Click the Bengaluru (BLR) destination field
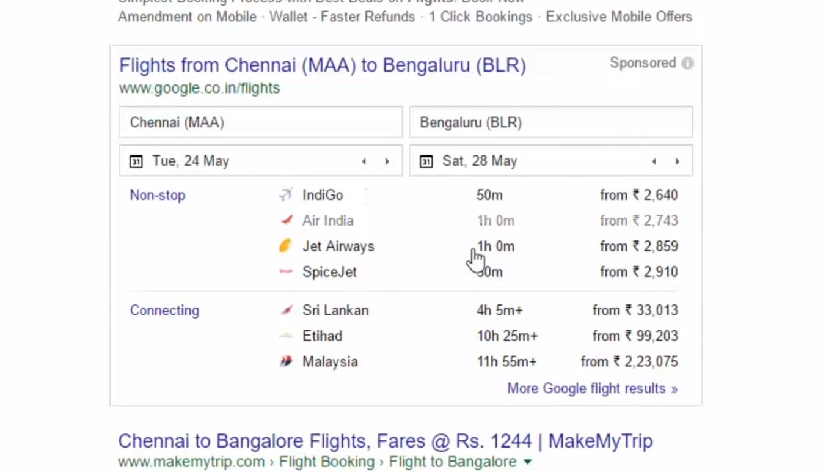This screenshot has width=826, height=472. click(550, 122)
